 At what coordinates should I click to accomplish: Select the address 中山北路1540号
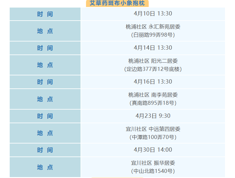click(x=153, y=171)
